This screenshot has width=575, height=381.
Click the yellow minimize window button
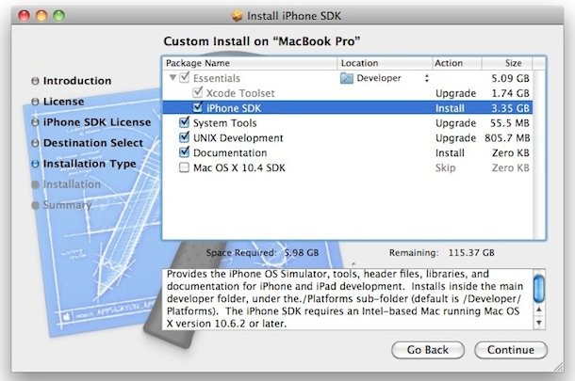coord(41,16)
